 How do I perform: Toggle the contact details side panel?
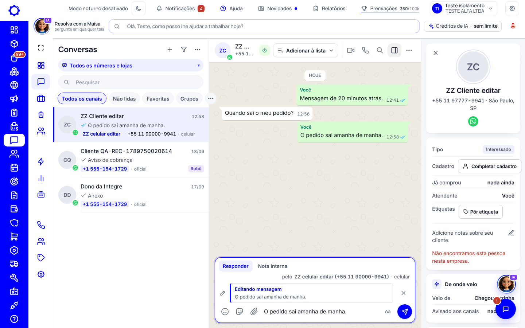[394, 50]
